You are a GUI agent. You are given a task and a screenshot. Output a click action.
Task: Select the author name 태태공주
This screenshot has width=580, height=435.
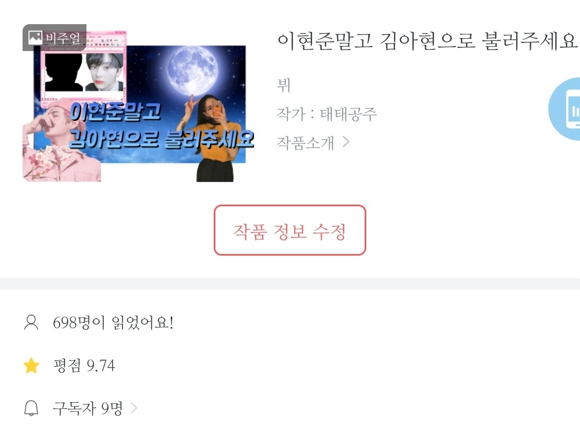pyautogui.click(x=349, y=114)
